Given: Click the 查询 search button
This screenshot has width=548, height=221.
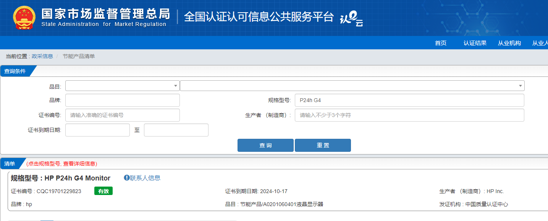Looking at the screenshot, I should click(x=265, y=145).
